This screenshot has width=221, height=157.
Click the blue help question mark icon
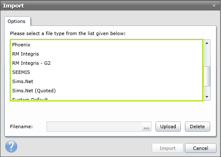11,147
